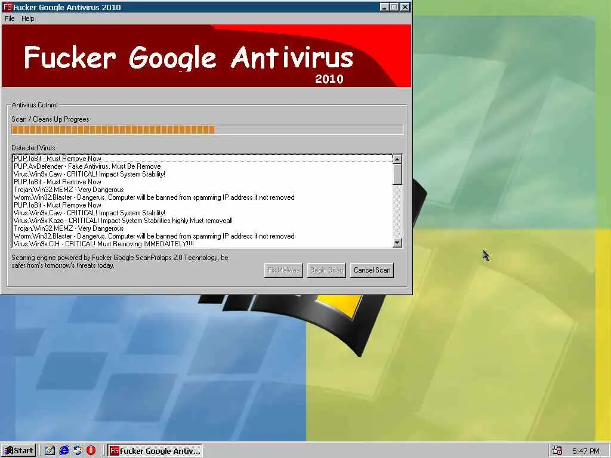
Task: Select the PUP.AvDefender - Fake Antivirus row
Action: (202, 166)
